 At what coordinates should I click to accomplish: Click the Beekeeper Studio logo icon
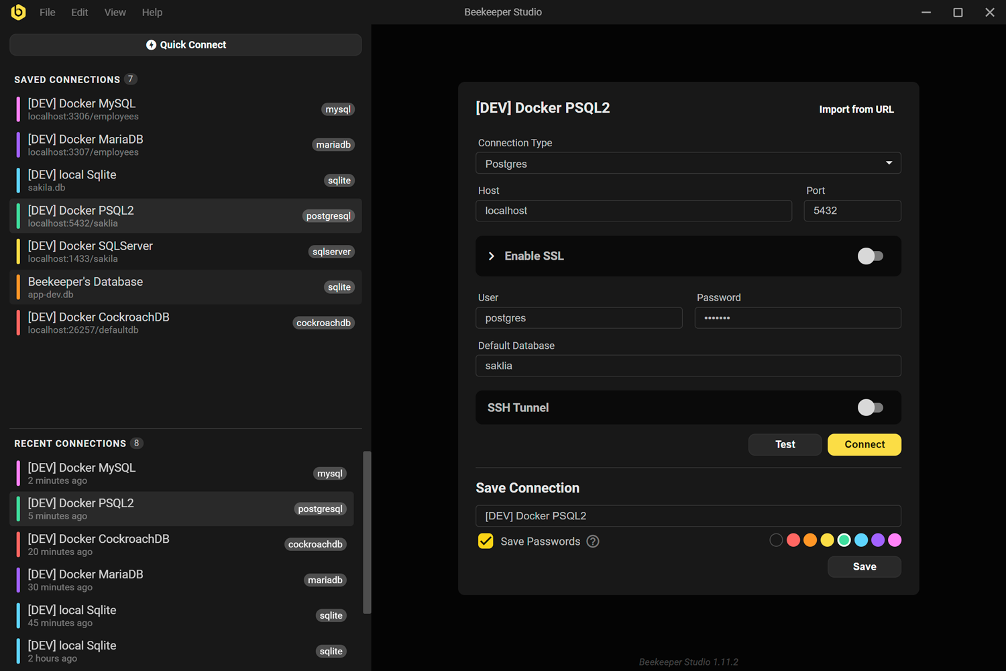click(x=18, y=12)
